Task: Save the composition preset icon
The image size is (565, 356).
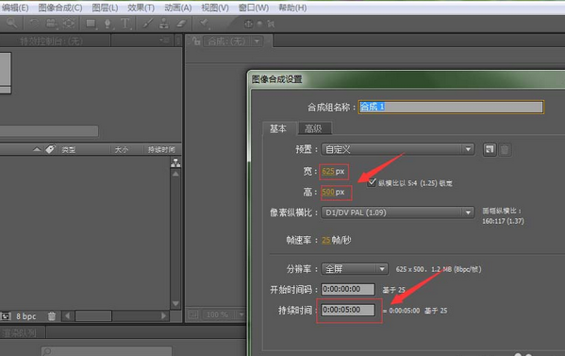Action: (490, 149)
